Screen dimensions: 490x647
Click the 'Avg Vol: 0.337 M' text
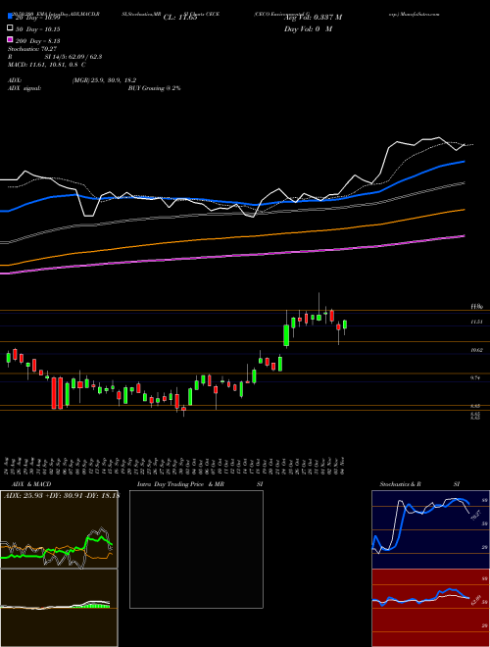click(313, 18)
